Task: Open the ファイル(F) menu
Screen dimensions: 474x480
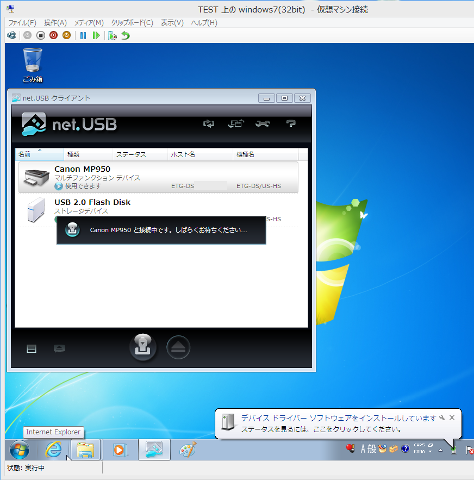Action: pyautogui.click(x=22, y=23)
